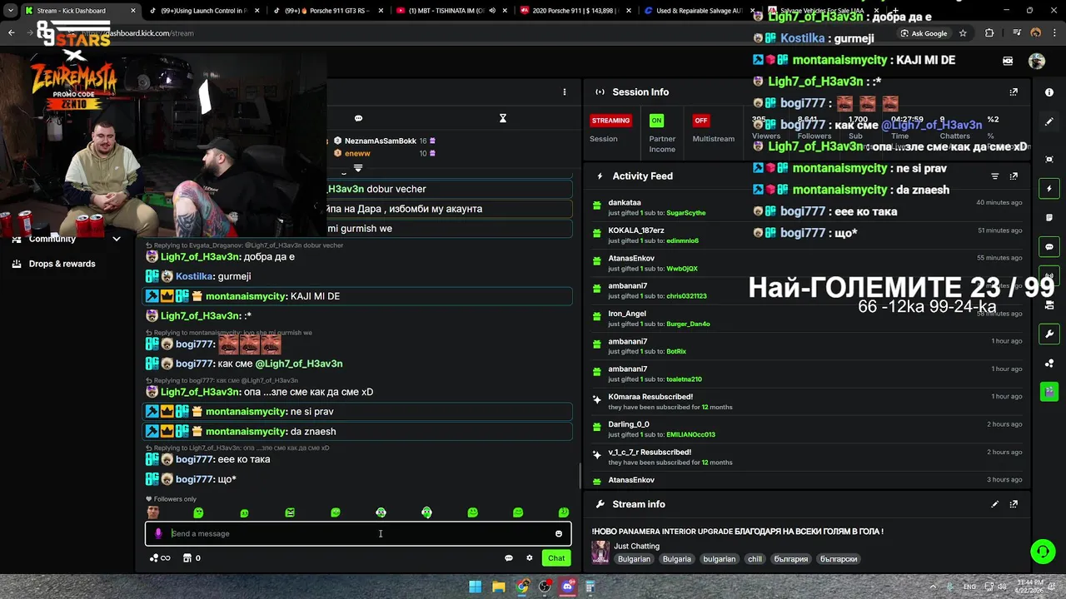Open SugarScythe gifted sub link

point(686,213)
